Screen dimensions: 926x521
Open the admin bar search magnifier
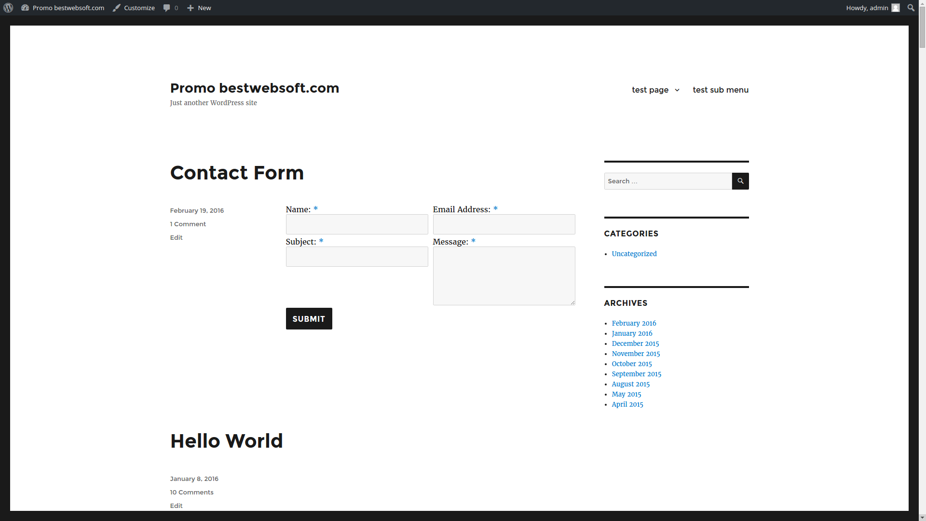click(911, 8)
